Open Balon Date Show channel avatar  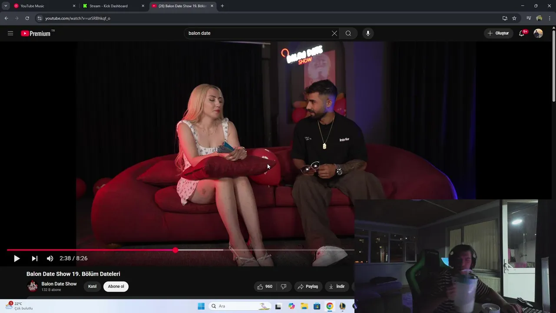[33, 286]
